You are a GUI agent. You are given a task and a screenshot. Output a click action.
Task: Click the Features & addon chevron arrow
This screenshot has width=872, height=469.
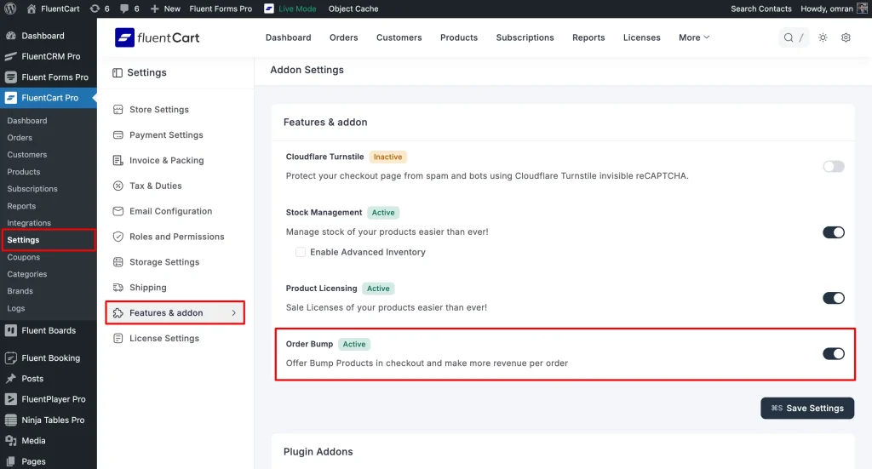233,313
